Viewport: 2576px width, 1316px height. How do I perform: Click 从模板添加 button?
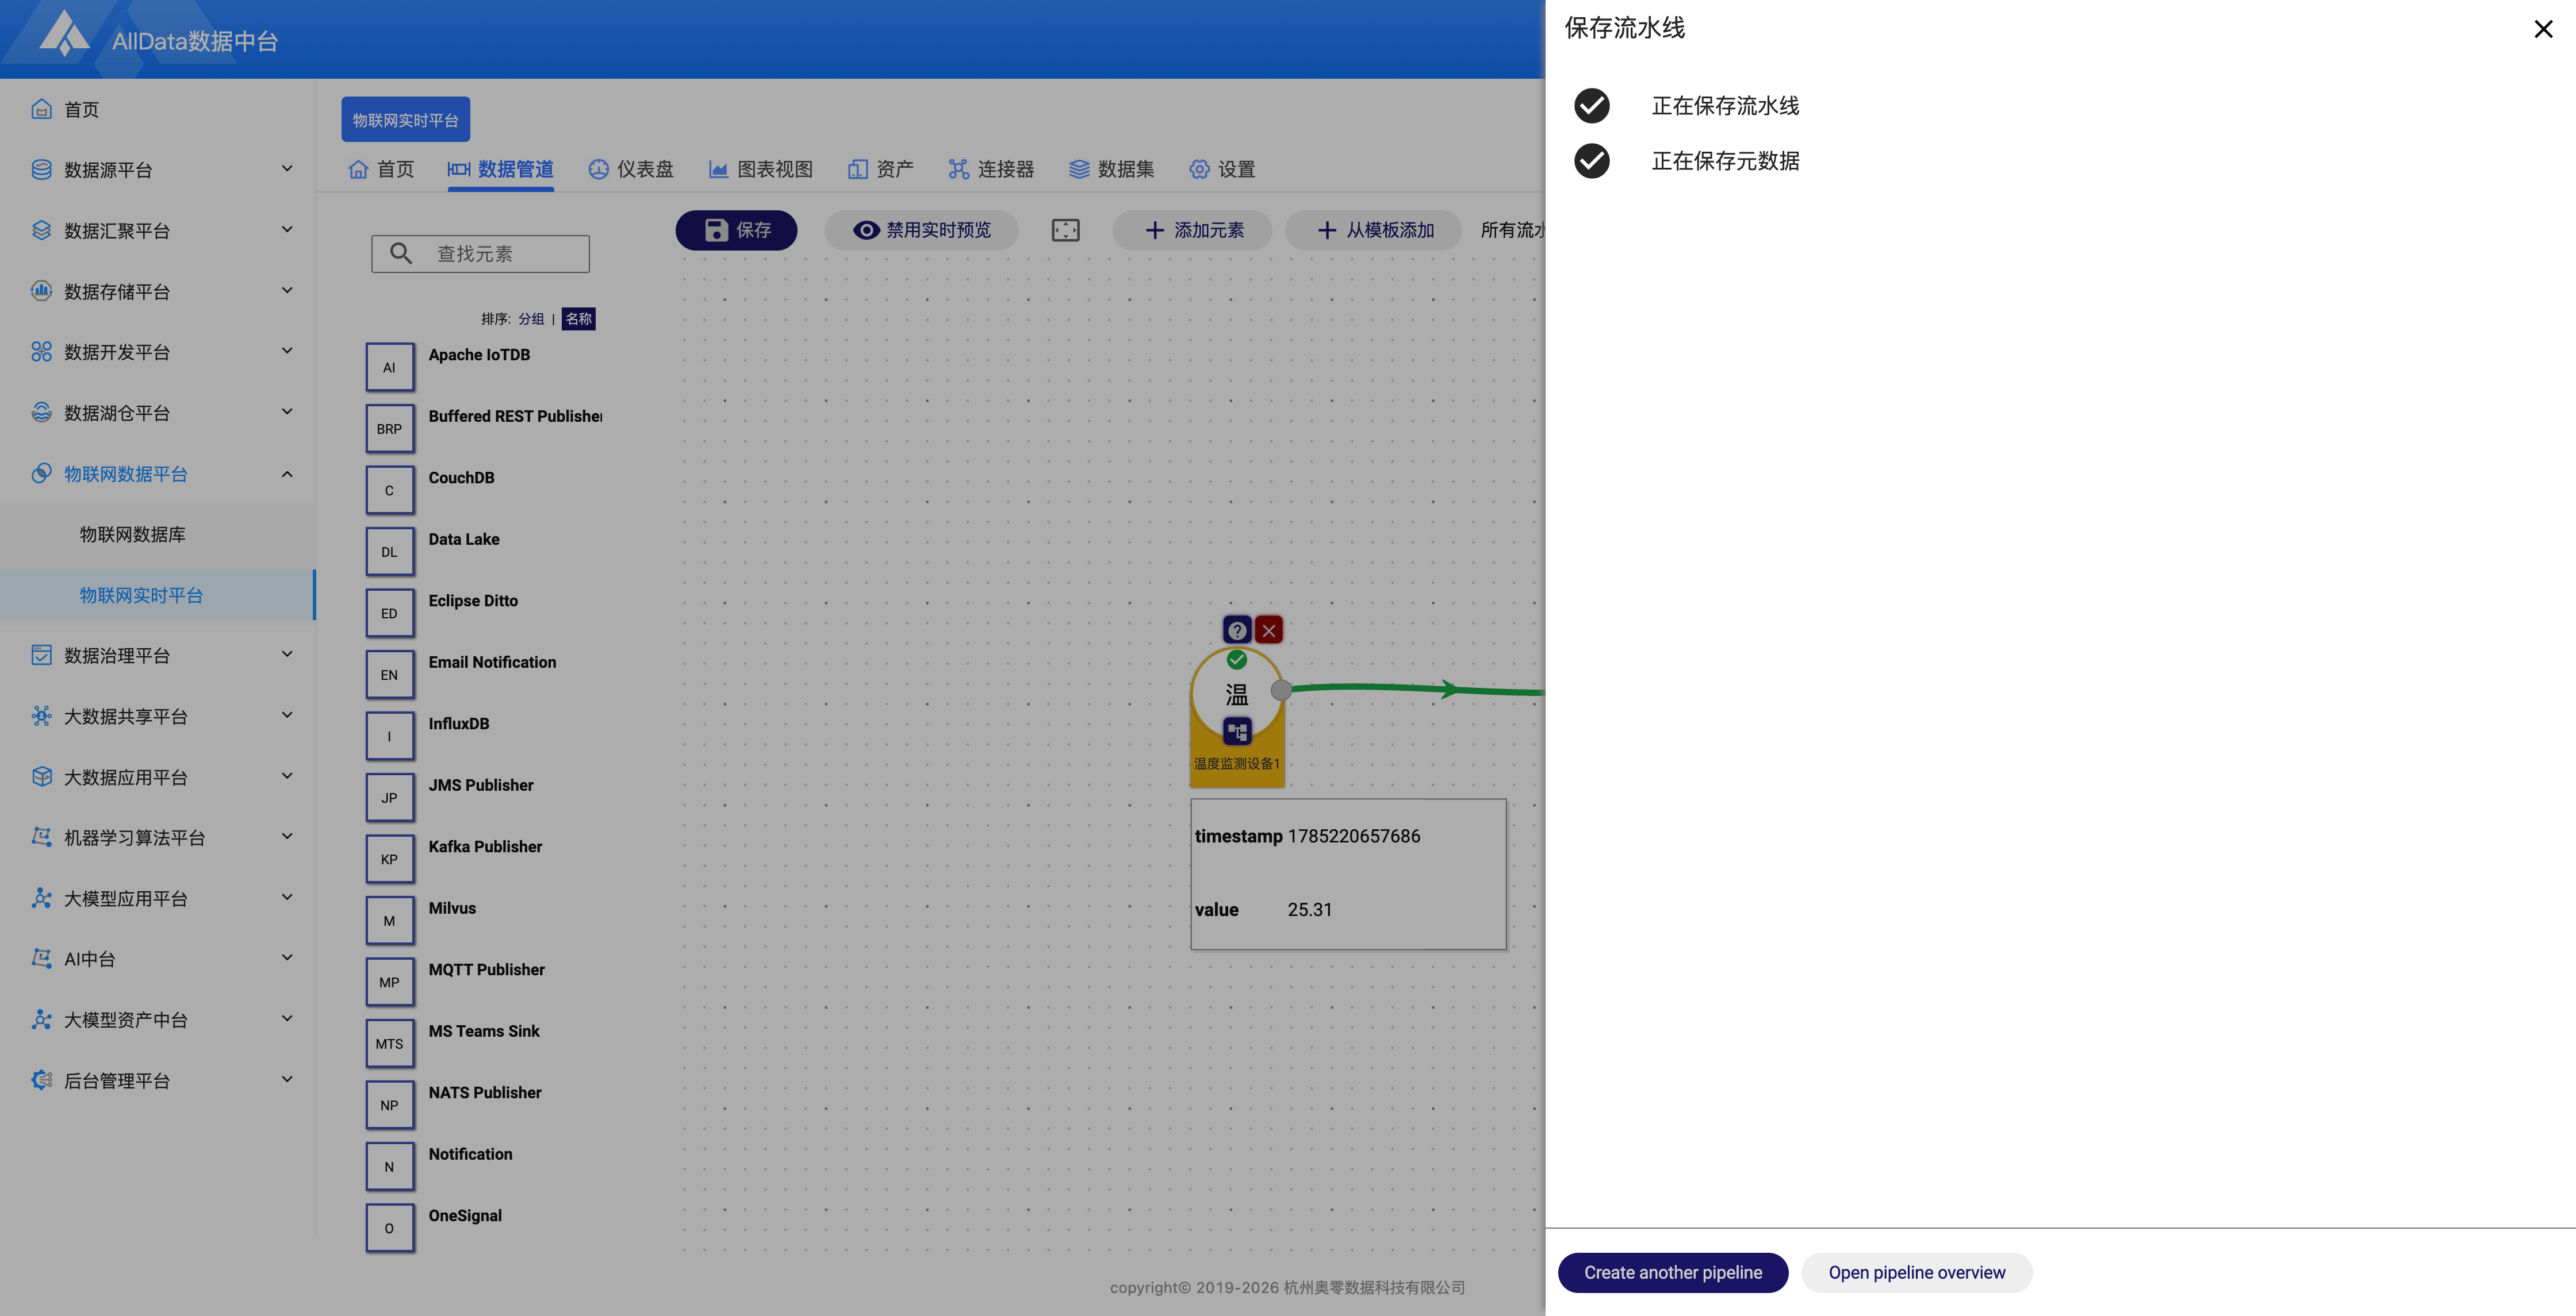tap(1373, 230)
